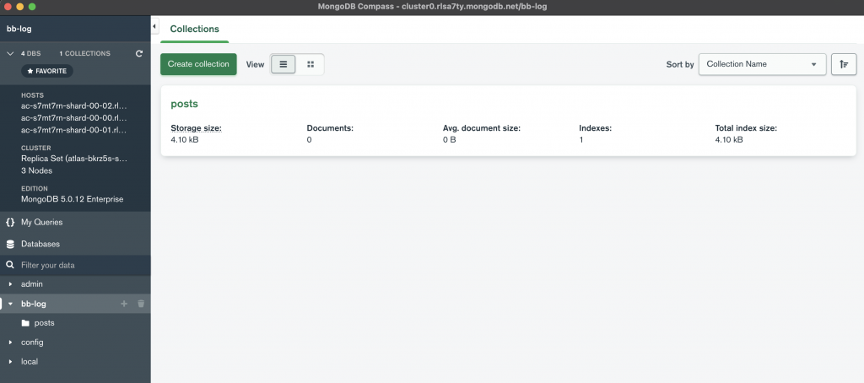Click host ac-s7mt7rn-shard-00-02
This screenshot has width=864, height=383.
(x=74, y=105)
